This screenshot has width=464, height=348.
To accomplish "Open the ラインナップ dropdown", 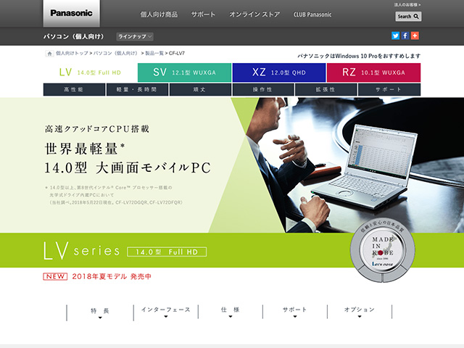I will tap(135, 37).
